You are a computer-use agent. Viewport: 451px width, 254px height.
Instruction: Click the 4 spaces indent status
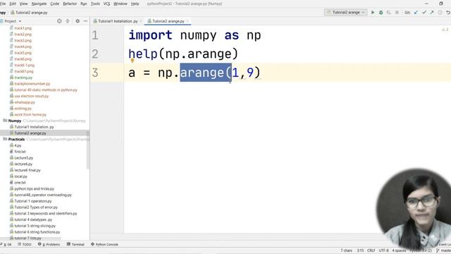(x=399, y=250)
